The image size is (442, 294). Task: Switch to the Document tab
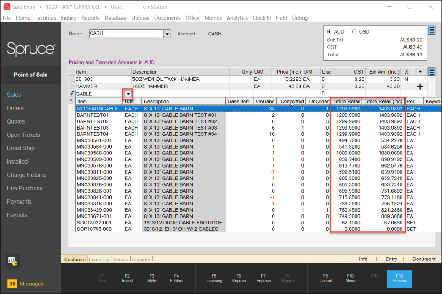pyautogui.click(x=424, y=259)
